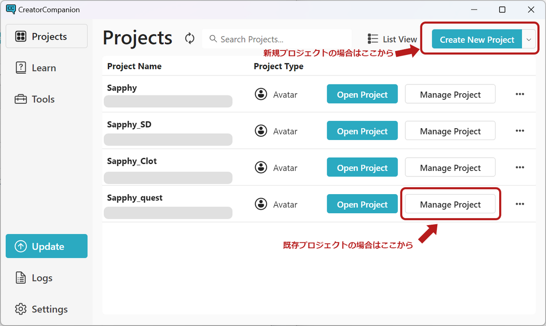Image resolution: width=546 pixels, height=326 pixels.
Task: Open more options menu for Sapphy_SD
Action: [x=520, y=131]
